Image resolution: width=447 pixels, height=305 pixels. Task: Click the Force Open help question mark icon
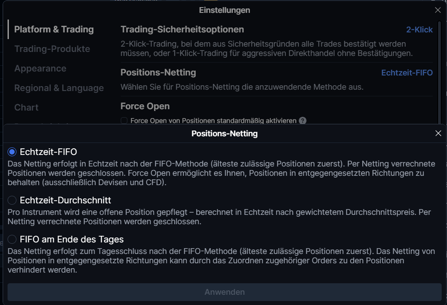(x=302, y=121)
